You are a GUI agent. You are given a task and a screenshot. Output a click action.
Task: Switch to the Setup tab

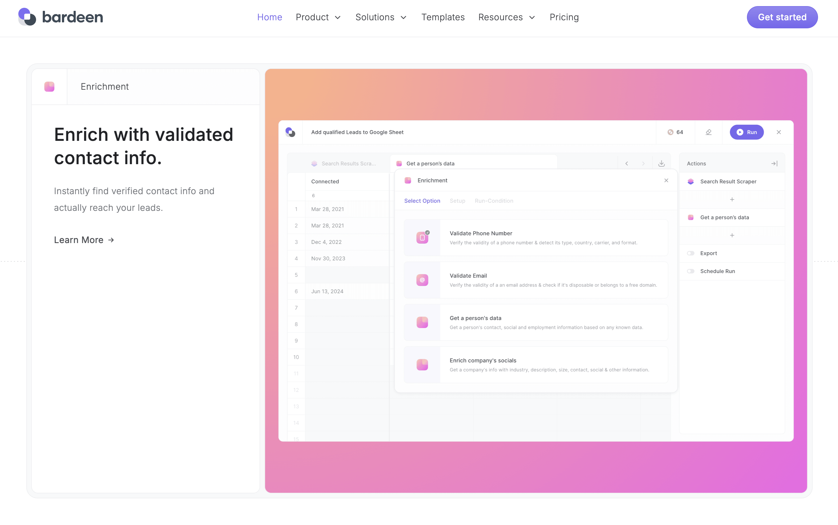457,201
